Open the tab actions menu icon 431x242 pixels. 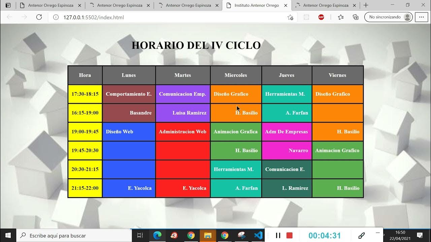(x=8, y=5)
